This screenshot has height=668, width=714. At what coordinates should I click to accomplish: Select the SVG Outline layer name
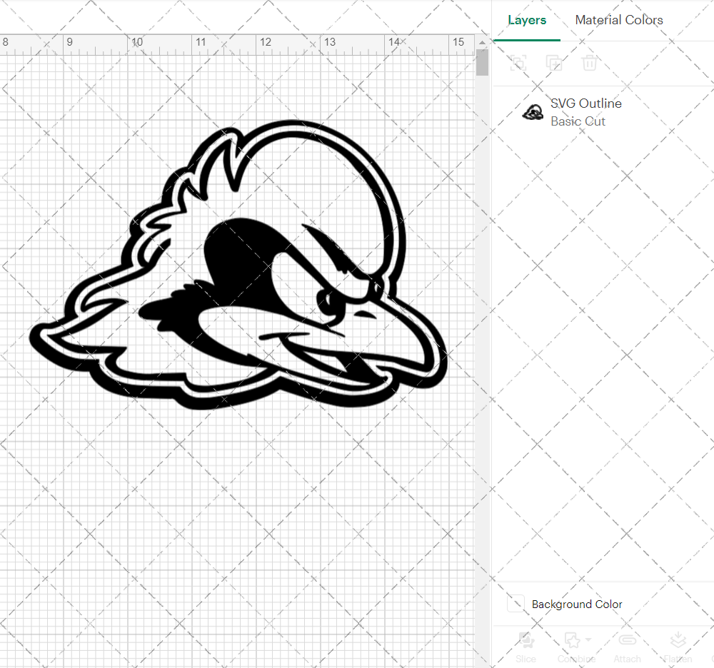coord(586,103)
